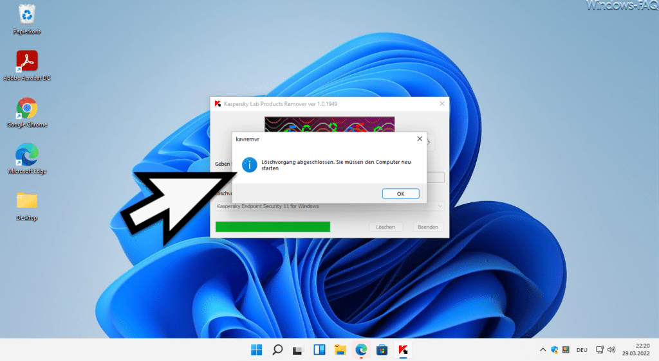Screen dimensions: 659x361
Task: Click the volume speaker tray icon
Action: pos(611,349)
